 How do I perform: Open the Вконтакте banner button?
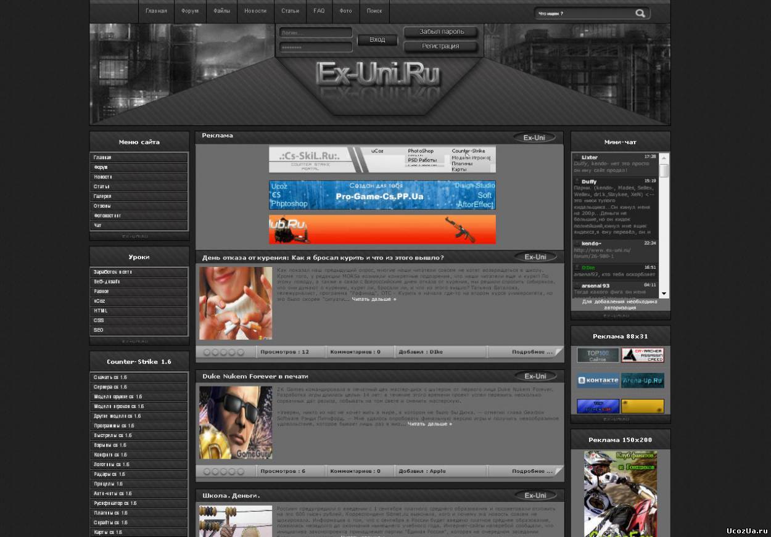pos(598,380)
